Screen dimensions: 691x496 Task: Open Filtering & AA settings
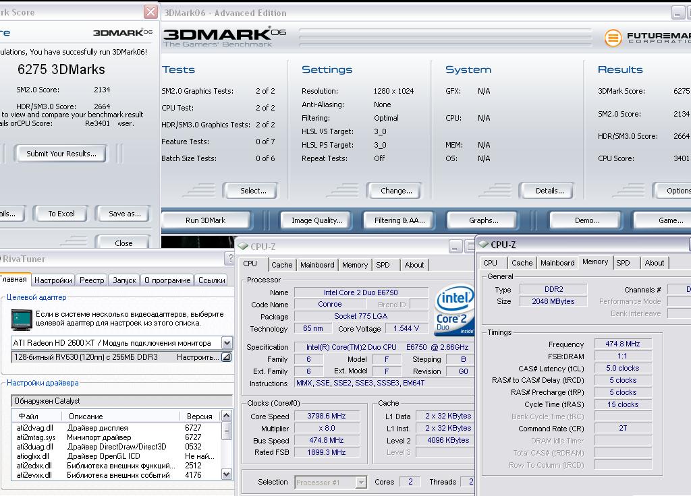(399, 220)
